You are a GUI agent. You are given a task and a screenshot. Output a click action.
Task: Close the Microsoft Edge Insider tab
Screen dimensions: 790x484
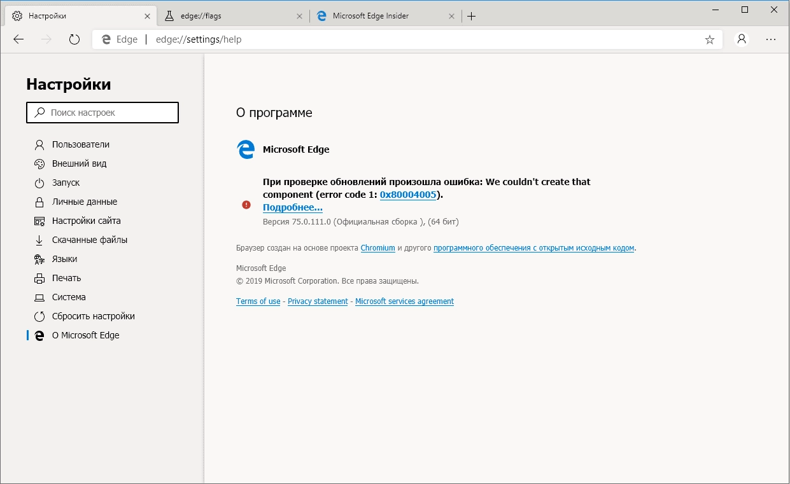(452, 16)
